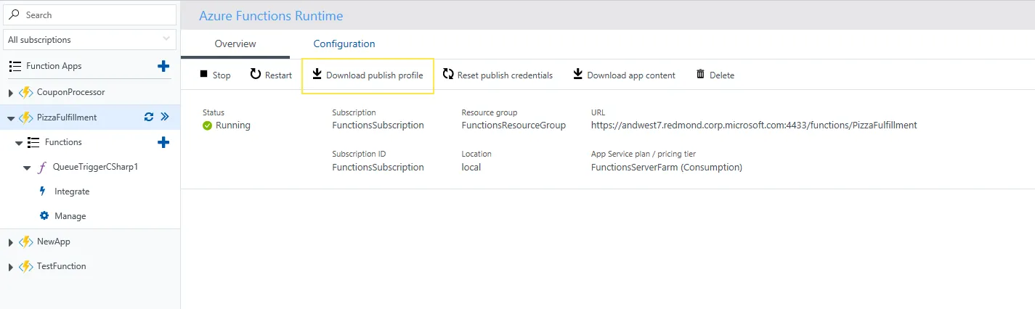The height and width of the screenshot is (309, 1035).
Task: Click the plus icon beside Function Apps
Action: coord(163,66)
